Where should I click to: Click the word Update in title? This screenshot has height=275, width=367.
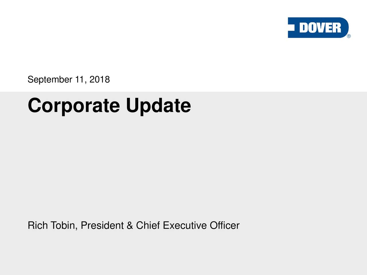pyautogui.click(x=158, y=106)
